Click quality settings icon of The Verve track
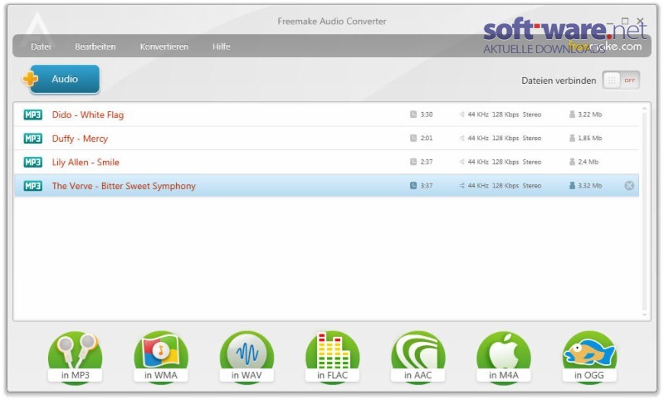This screenshot has width=664, height=400. [462, 185]
